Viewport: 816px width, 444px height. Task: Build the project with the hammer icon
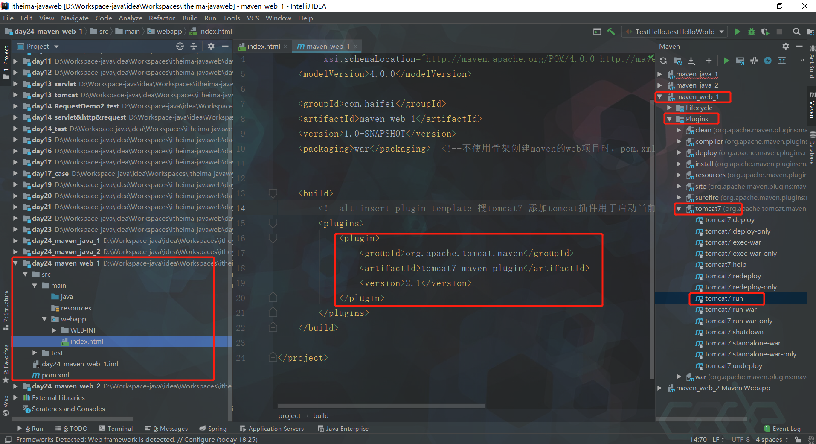pyautogui.click(x=611, y=32)
